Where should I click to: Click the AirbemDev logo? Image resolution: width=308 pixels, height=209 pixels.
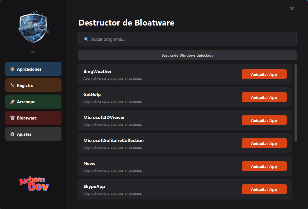tap(34, 184)
